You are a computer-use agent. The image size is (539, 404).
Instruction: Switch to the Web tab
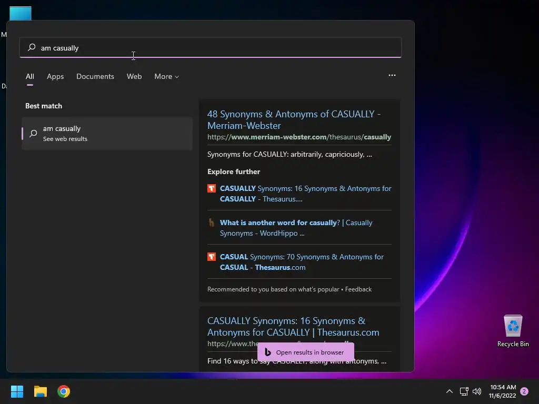[134, 76]
